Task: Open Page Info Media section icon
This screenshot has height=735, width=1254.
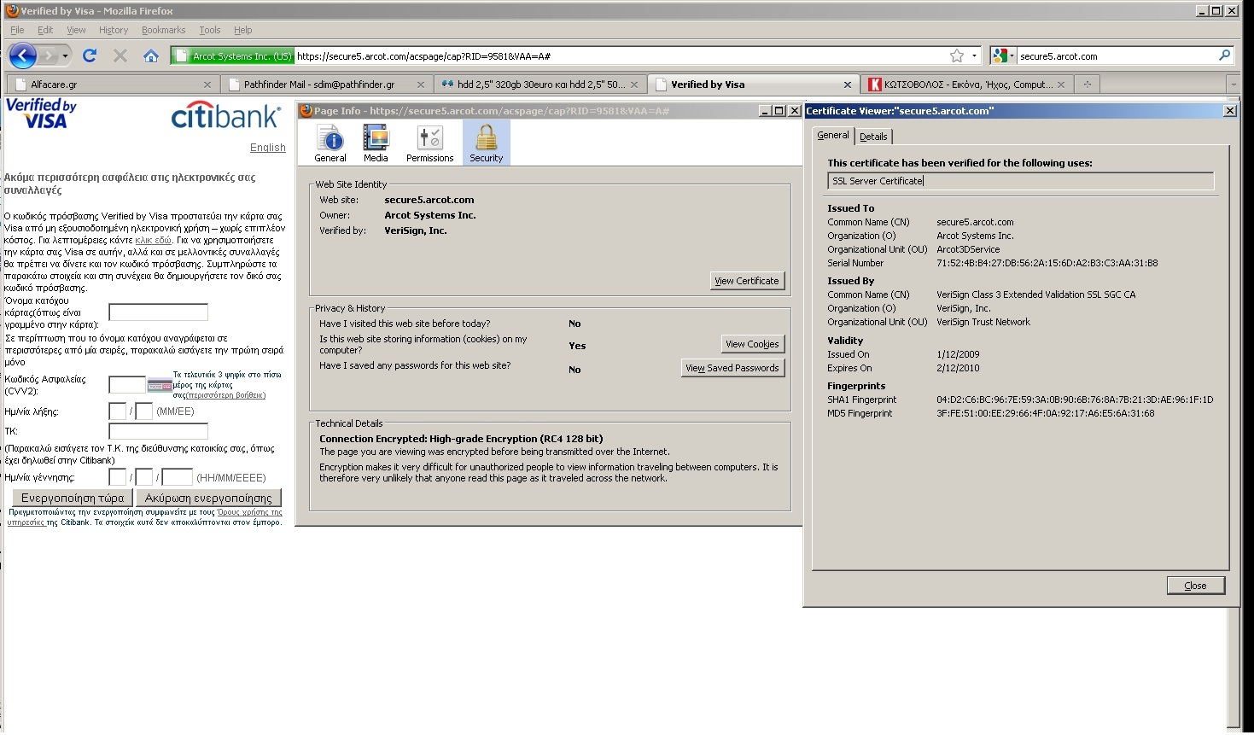Action: tap(376, 143)
